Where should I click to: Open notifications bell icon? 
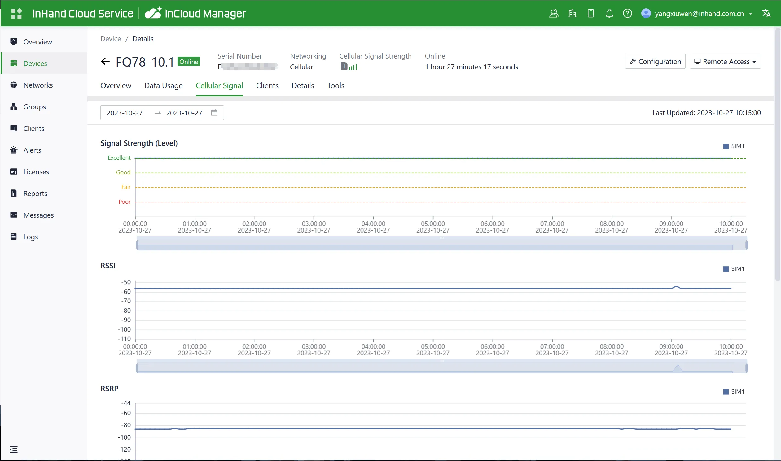(609, 13)
